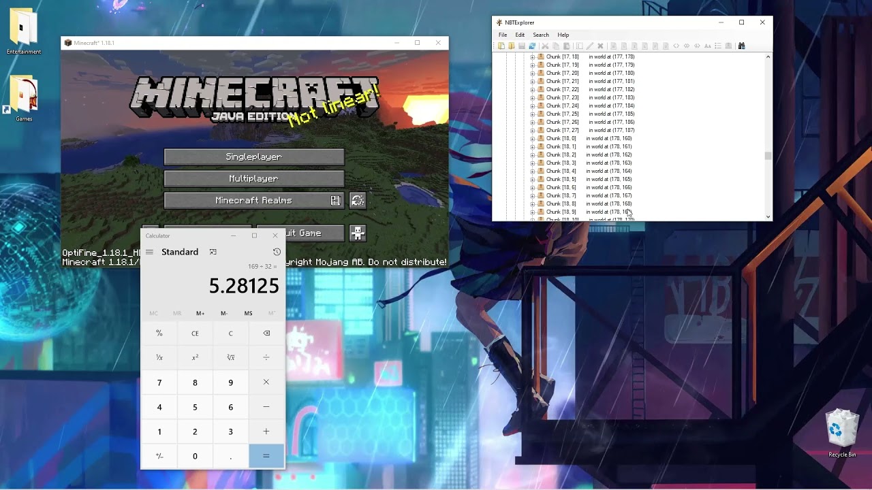Click the scrollbar up arrow in NBTExplorer
Image resolution: width=872 pixels, height=490 pixels.
[x=768, y=57]
